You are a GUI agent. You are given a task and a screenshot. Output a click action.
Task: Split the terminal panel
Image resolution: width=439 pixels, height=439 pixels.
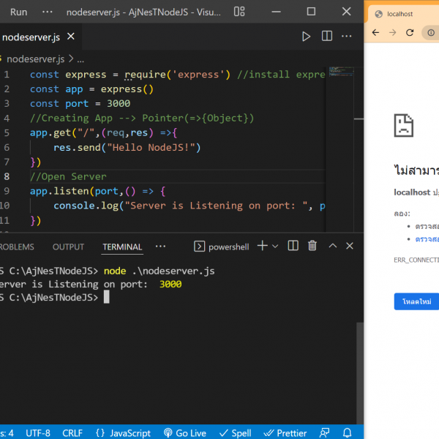pyautogui.click(x=293, y=247)
